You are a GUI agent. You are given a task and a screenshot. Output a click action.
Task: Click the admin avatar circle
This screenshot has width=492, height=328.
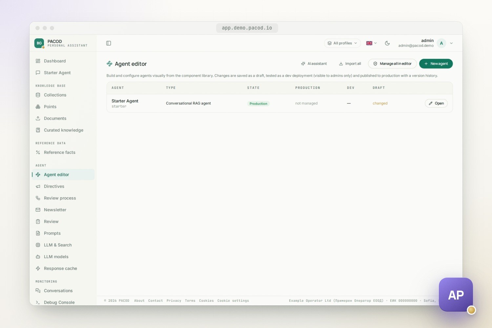(x=441, y=43)
